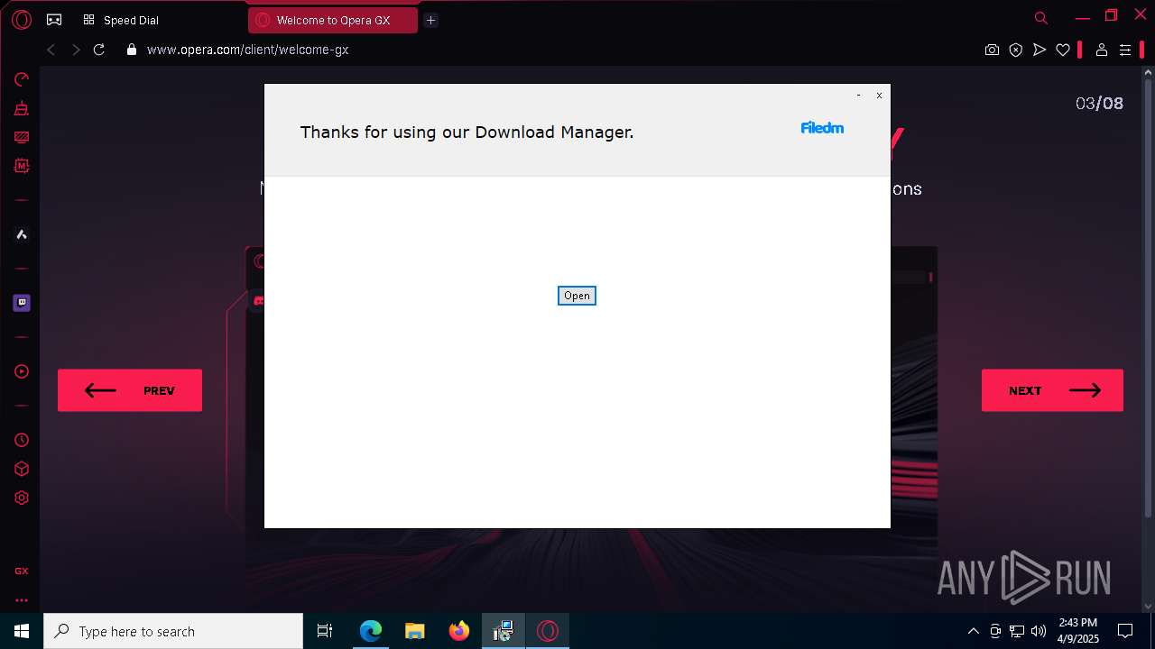Viewport: 1155px width, 649px height.
Task: Launch Firefox from taskbar
Action: click(459, 631)
